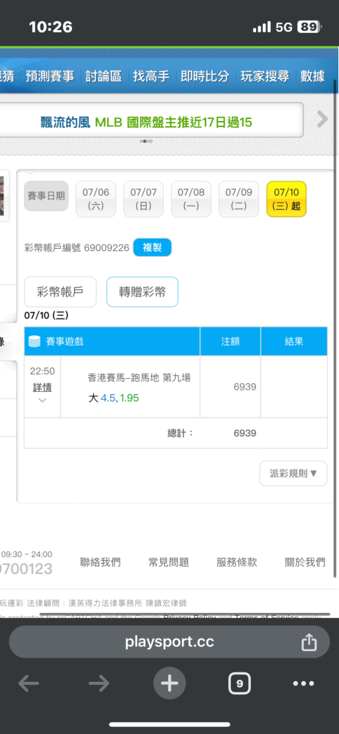Open 服務條款 footer link
This screenshot has height=734, width=339.
click(x=237, y=562)
